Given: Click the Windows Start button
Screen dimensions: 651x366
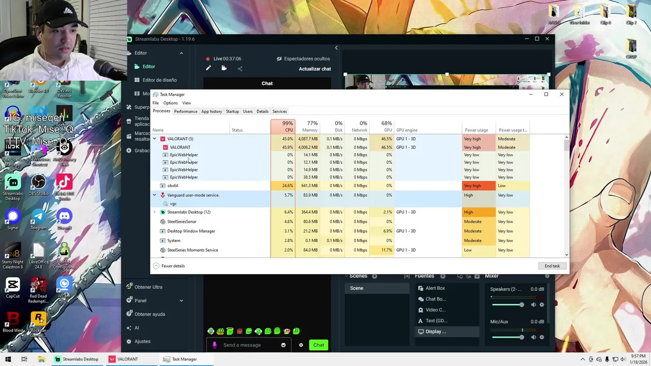Looking at the screenshot, I should (x=9, y=359).
